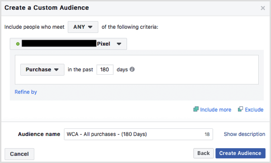
Task: Click the Create Audience button
Action: pyautogui.click(x=240, y=153)
